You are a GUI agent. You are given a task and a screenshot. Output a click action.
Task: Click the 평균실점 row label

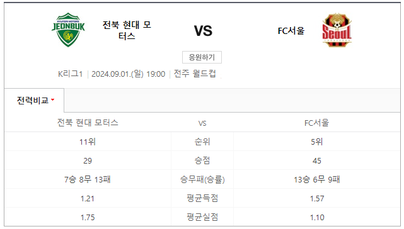pos(202,217)
